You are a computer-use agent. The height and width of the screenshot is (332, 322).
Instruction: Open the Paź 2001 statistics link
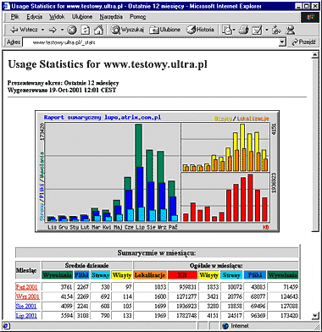[26, 287]
